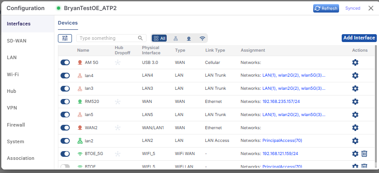Image resolution: width=379 pixels, height=173 pixels.
Task: Click the Name column header
Action: pos(83,50)
